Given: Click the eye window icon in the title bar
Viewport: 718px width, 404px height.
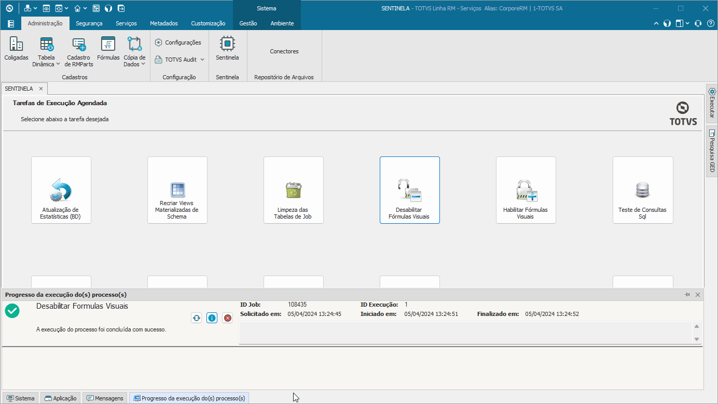Looking at the screenshot, I should click(46, 8).
